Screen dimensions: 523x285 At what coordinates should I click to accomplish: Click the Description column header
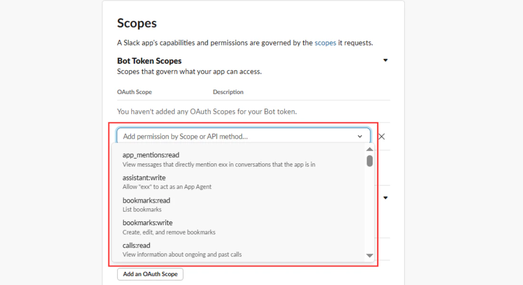(228, 92)
